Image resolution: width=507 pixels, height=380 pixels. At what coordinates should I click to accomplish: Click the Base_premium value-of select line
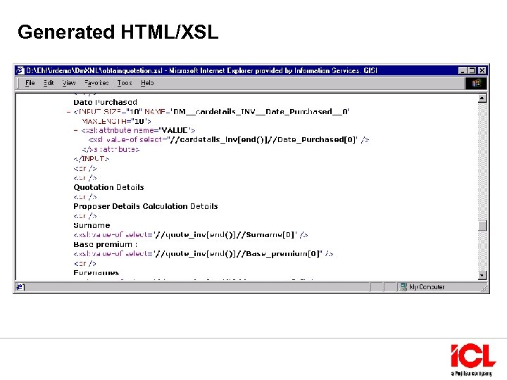tap(204, 253)
